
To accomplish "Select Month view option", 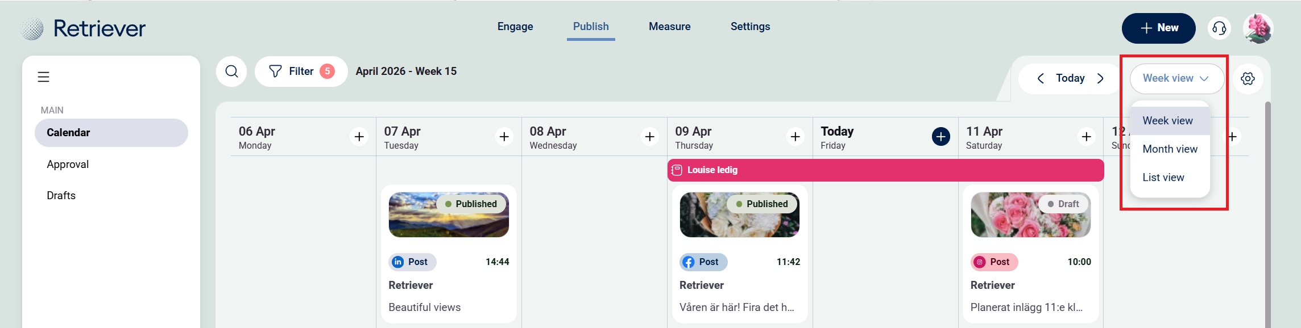I will point(1170,149).
